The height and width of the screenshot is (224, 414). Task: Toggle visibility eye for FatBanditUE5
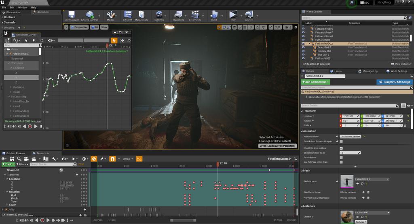coord(303,58)
